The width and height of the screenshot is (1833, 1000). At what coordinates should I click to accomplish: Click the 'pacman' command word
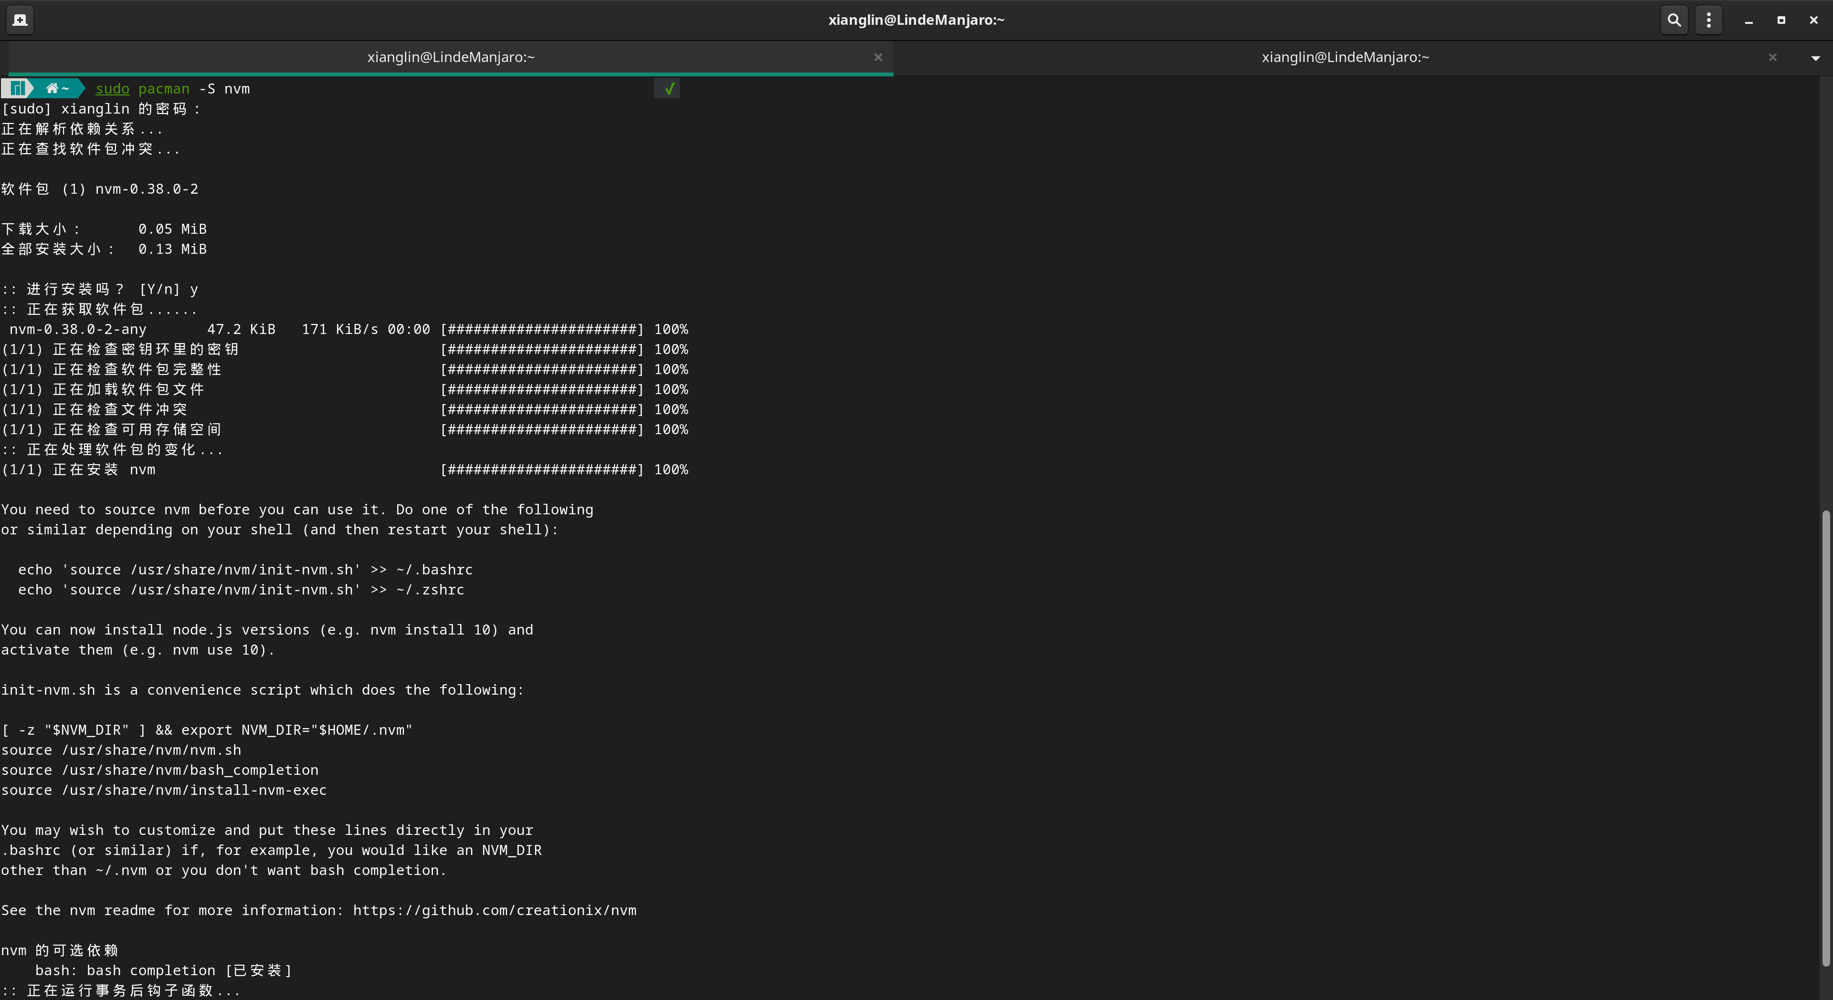[164, 89]
